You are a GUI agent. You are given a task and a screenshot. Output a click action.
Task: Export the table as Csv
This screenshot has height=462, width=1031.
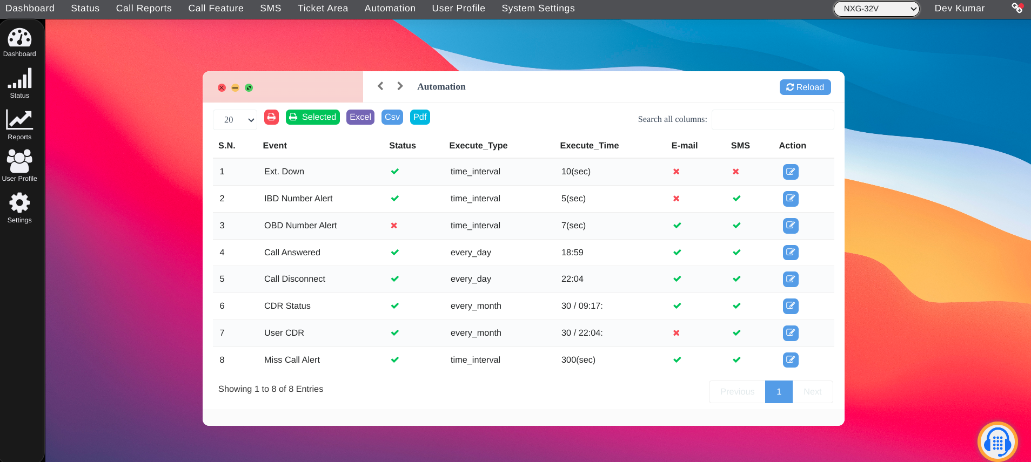[392, 117]
